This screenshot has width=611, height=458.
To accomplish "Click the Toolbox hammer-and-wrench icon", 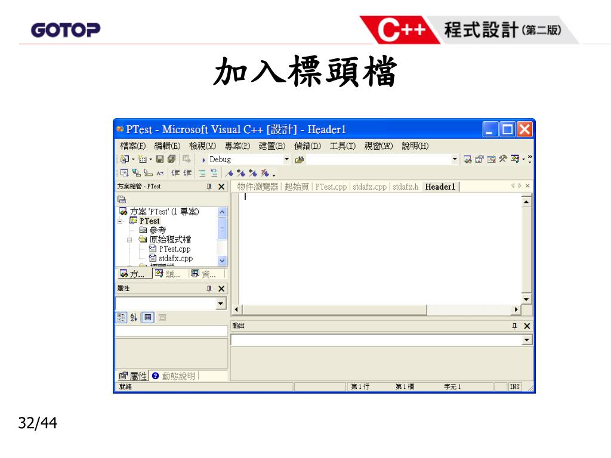I will [x=502, y=159].
